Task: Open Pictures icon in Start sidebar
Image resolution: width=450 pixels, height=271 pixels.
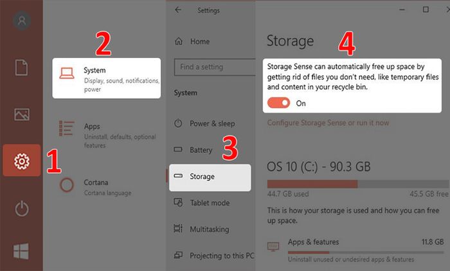Action: pos(21,114)
